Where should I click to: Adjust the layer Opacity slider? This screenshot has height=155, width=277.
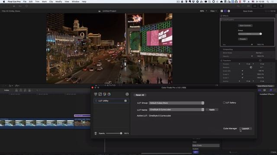coord(121,133)
